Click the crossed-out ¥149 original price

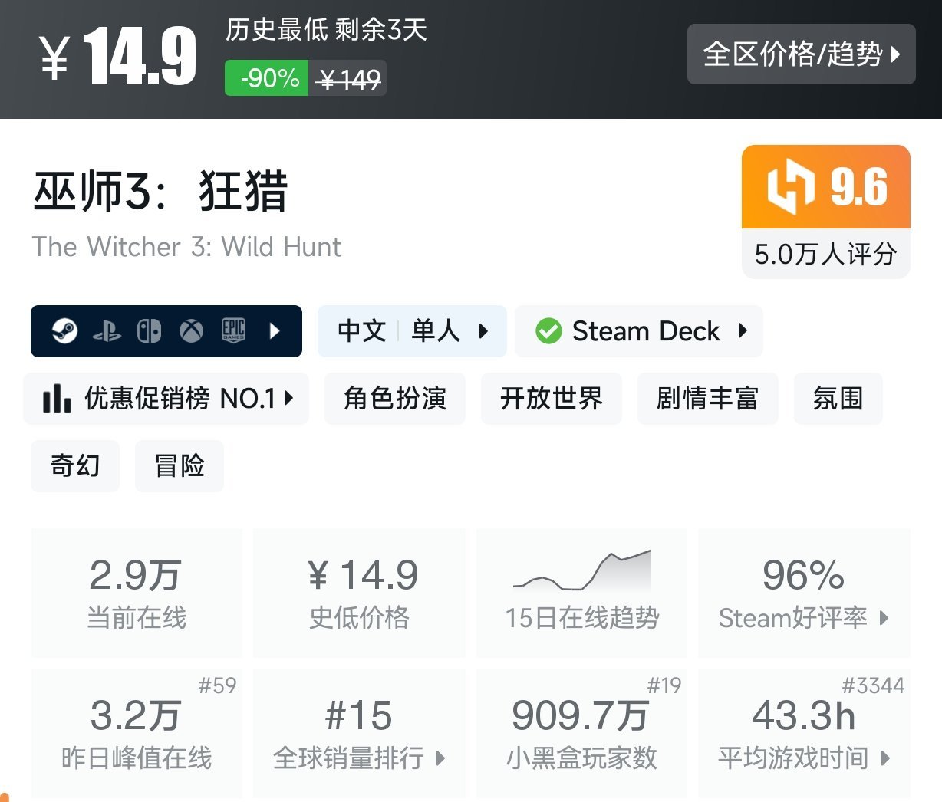click(x=348, y=78)
